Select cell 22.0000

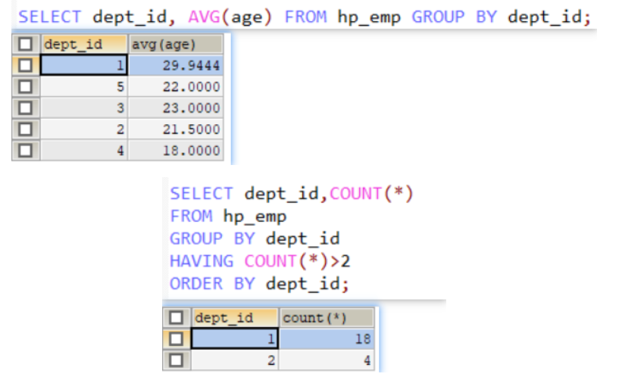(x=176, y=87)
